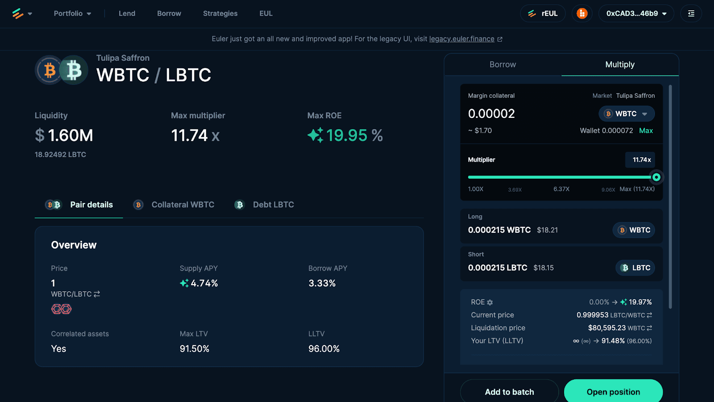Viewport: 714px width, 402px height.
Task: Toggle liquidation price WBTC unit
Action: (649, 328)
